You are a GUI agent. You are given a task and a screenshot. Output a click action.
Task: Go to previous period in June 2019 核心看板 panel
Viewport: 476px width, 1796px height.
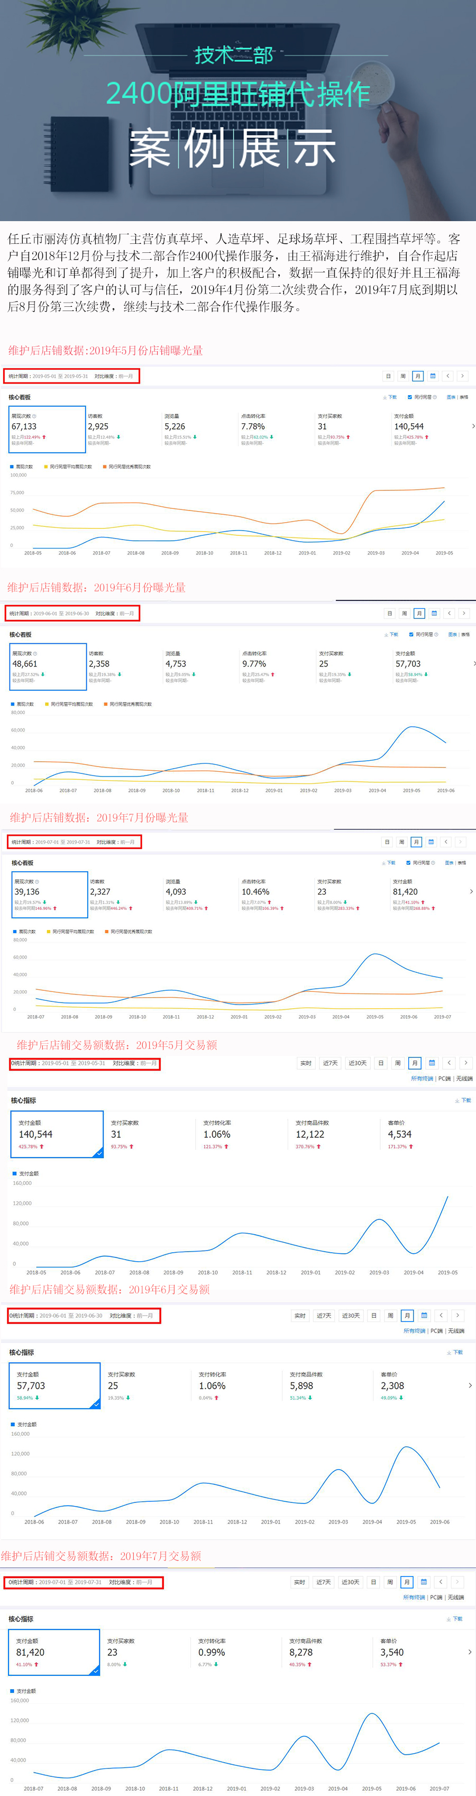tap(450, 614)
